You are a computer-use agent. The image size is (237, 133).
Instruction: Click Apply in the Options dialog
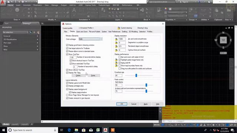point(146,104)
